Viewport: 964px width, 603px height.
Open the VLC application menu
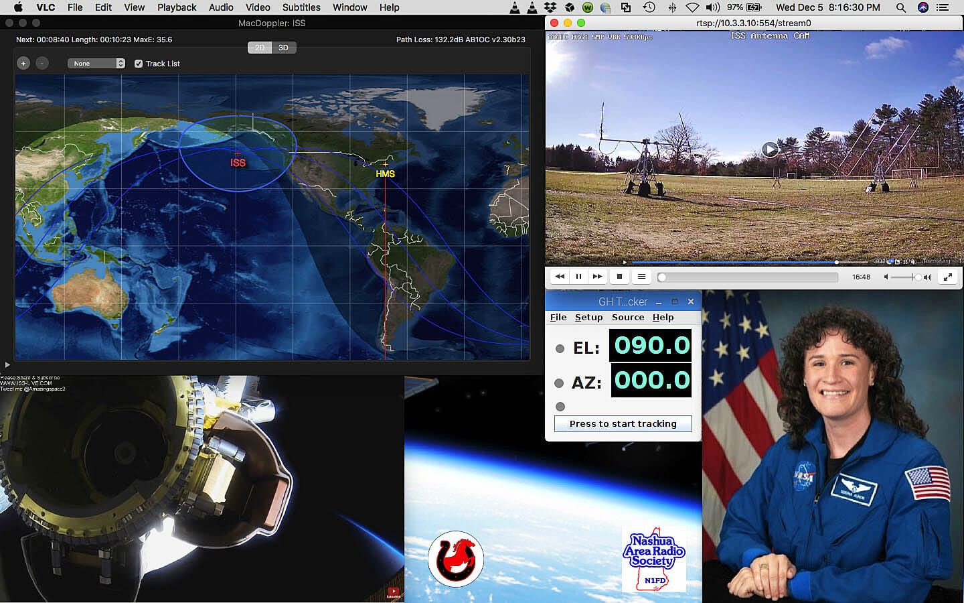[x=46, y=7]
